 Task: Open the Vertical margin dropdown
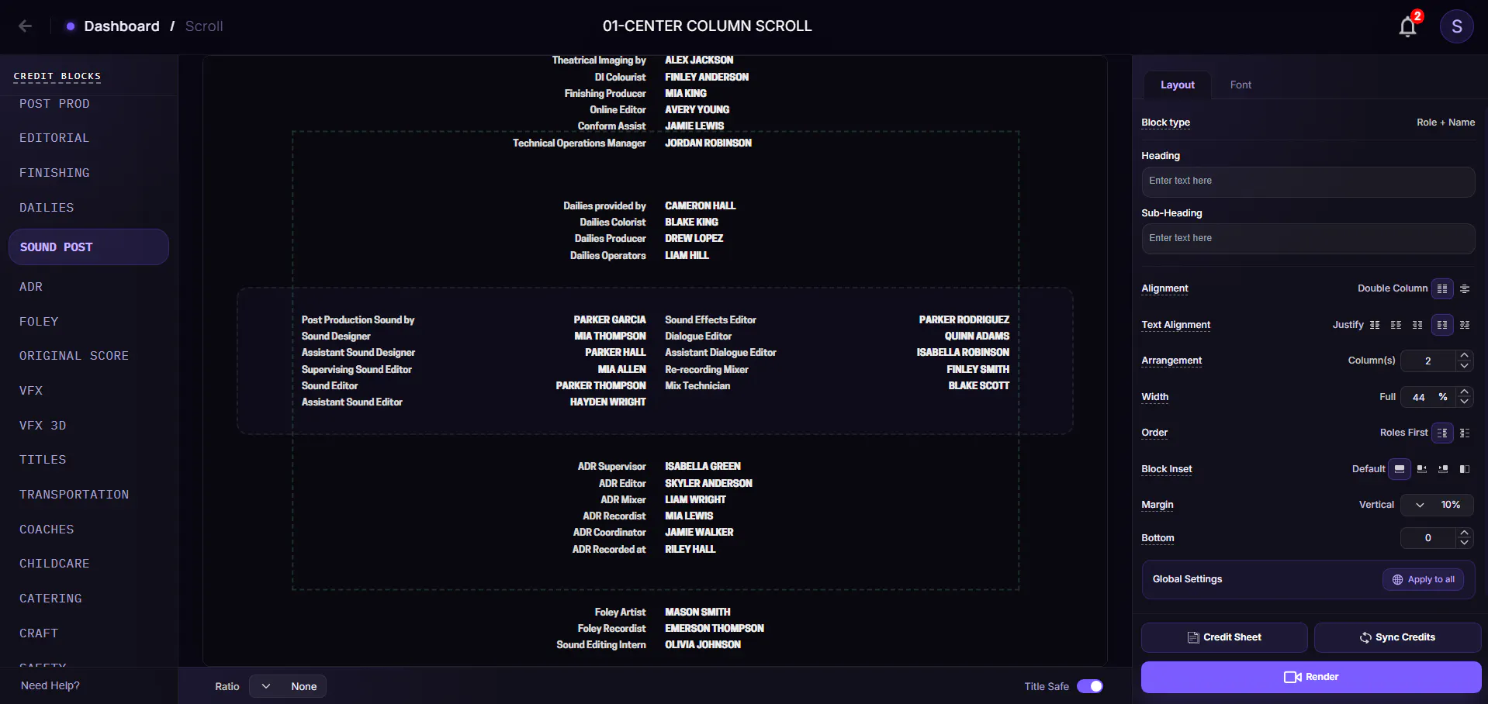point(1438,505)
